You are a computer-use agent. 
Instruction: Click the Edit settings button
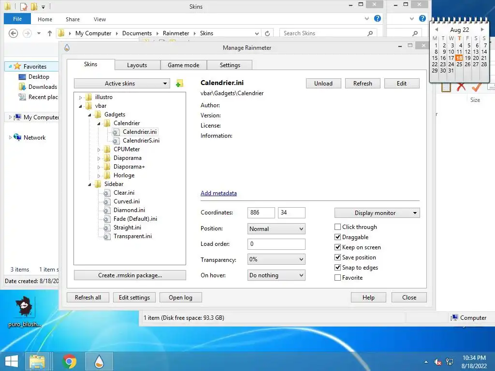134,298
